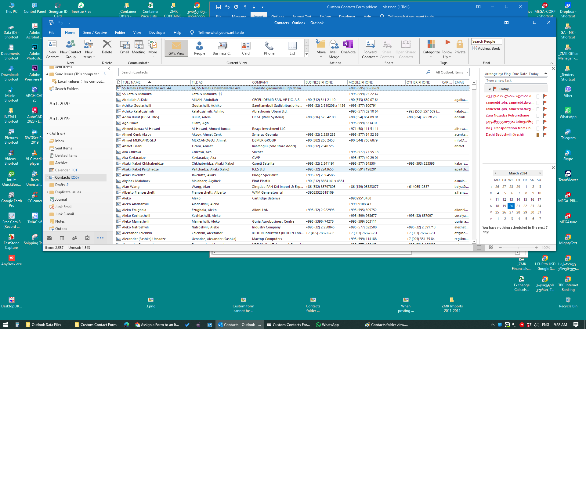This screenshot has height=480, width=586.
Task: Expand the Arch 2020 folder group
Action: pos(47,104)
